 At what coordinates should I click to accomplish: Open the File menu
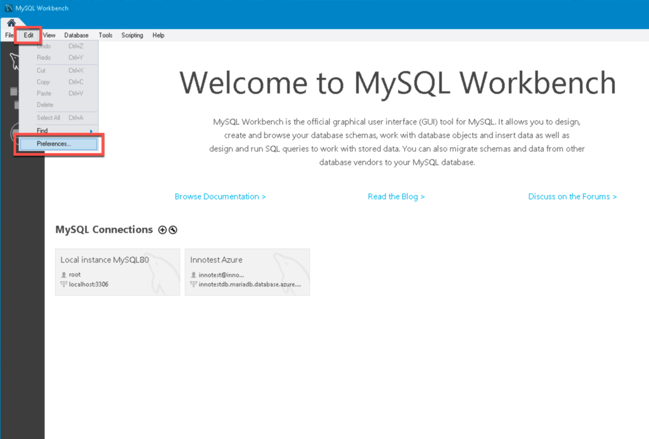(x=9, y=35)
